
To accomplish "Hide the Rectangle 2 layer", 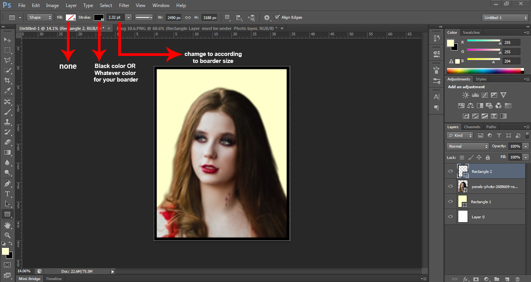I will tap(450, 171).
